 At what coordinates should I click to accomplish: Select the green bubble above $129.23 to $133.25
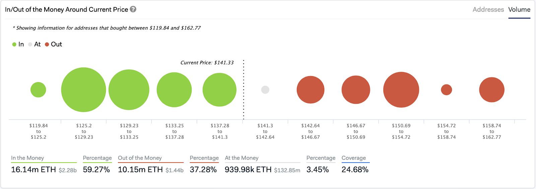[129, 90]
